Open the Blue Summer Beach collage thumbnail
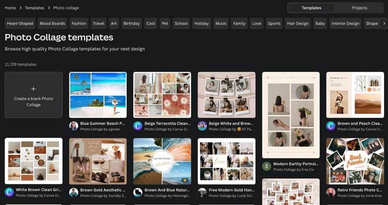This screenshot has height=205, width=388. point(98,95)
